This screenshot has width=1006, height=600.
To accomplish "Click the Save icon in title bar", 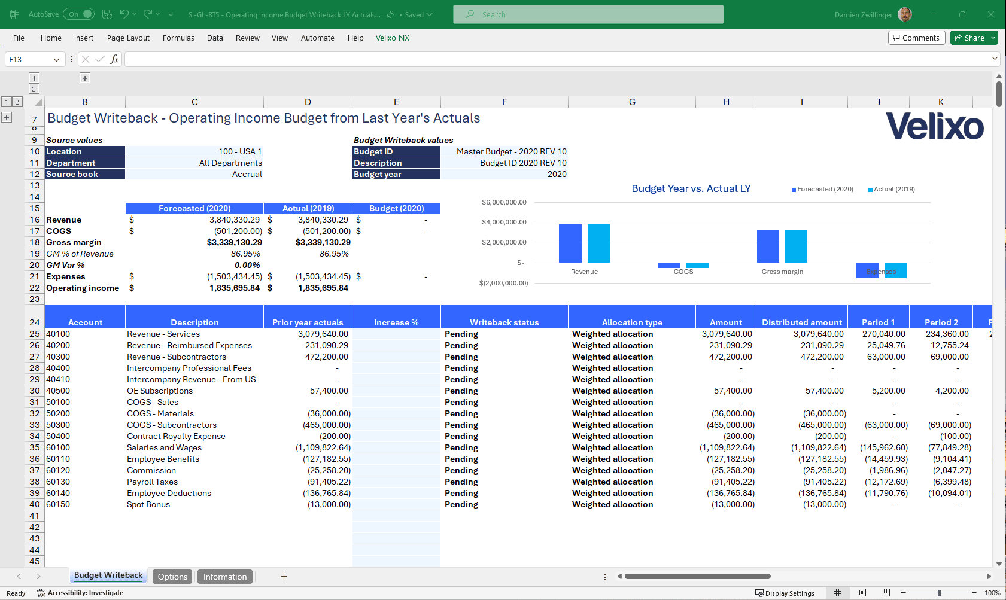I will (x=107, y=14).
